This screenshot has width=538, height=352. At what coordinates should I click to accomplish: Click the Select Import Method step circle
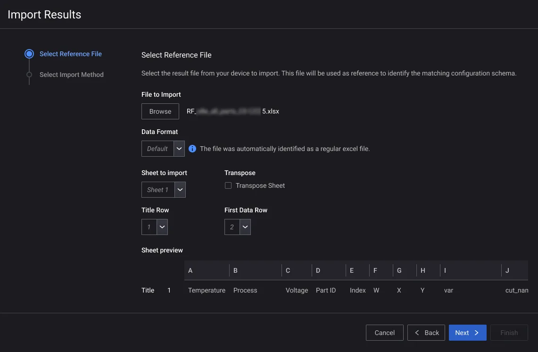(29, 75)
